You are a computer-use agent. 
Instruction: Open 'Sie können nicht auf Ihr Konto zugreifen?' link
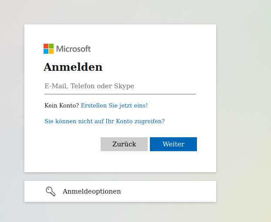[x=105, y=121]
